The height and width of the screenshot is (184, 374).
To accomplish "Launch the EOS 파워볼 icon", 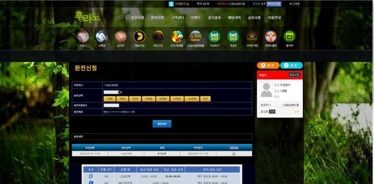I will click(177, 36).
